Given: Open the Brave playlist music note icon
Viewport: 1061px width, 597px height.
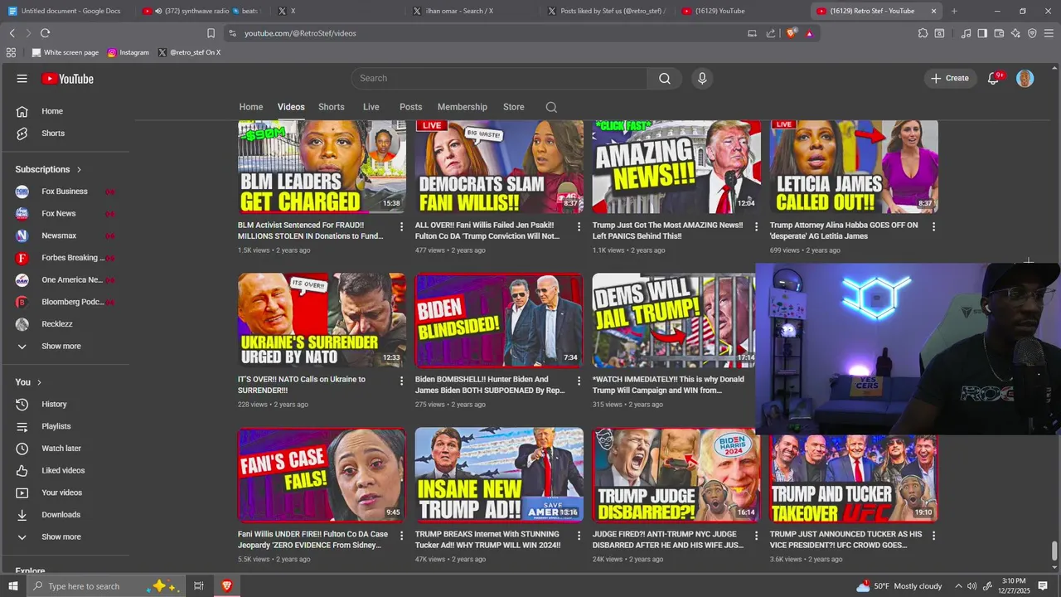Looking at the screenshot, I should click(966, 33).
